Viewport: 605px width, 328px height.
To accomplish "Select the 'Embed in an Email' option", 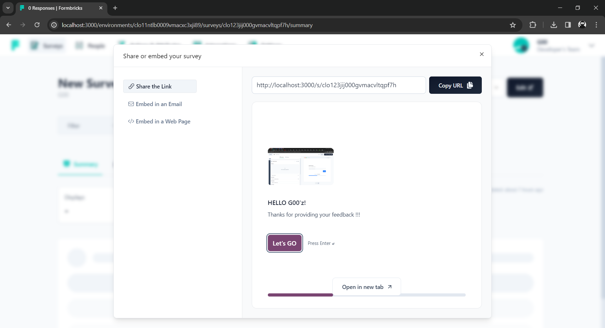I will tap(159, 104).
